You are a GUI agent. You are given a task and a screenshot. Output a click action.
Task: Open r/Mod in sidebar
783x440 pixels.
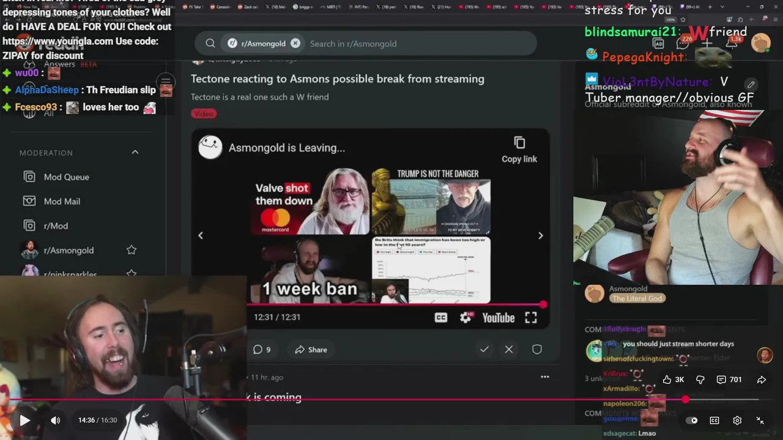tap(56, 226)
